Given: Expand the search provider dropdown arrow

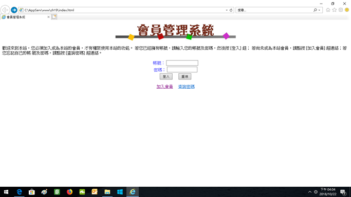Looking at the screenshot, I should click(319, 10).
